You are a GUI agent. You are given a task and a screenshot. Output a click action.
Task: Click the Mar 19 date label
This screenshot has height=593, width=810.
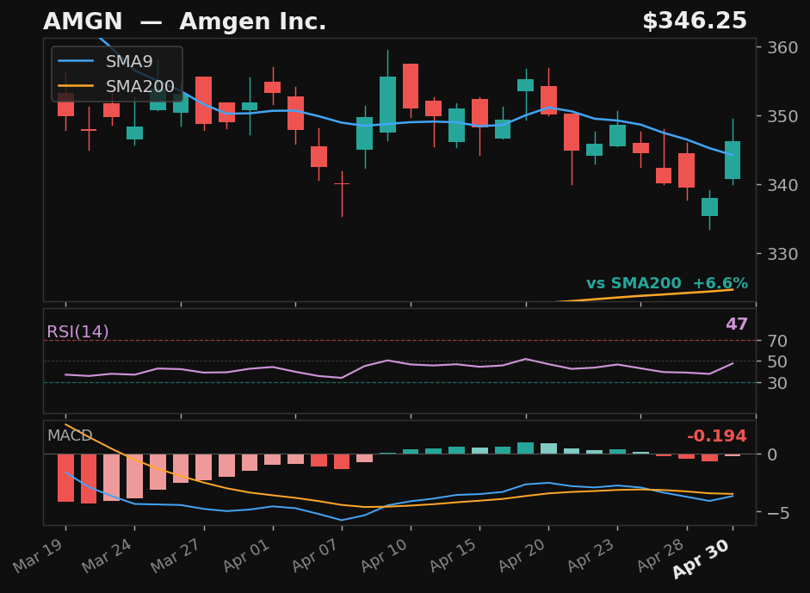[39, 556]
